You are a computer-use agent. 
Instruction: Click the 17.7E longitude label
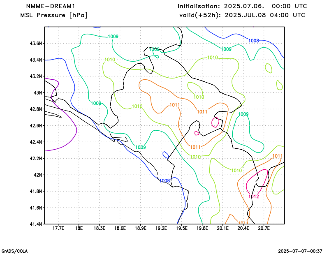[58, 229]
